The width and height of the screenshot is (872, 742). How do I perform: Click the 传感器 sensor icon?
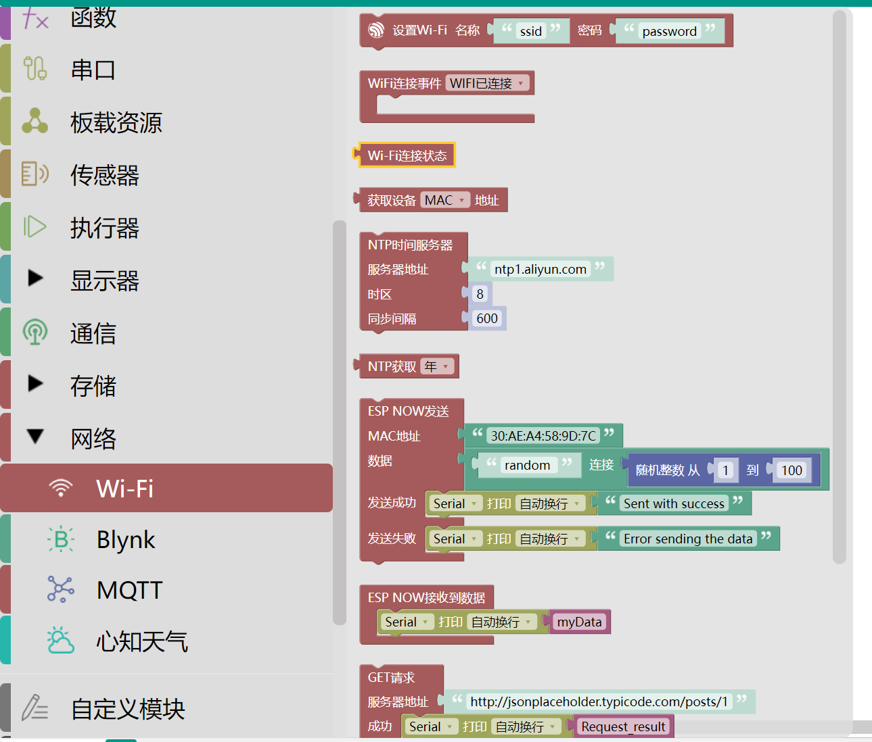pyautogui.click(x=35, y=174)
